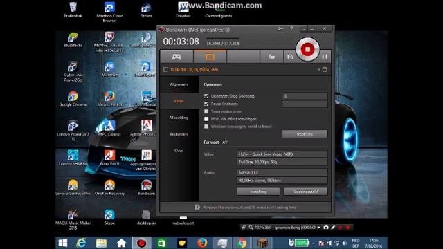The height and width of the screenshot is (249, 443).
Task: Select Bandicam desktop shortcut
Action: tap(146, 187)
